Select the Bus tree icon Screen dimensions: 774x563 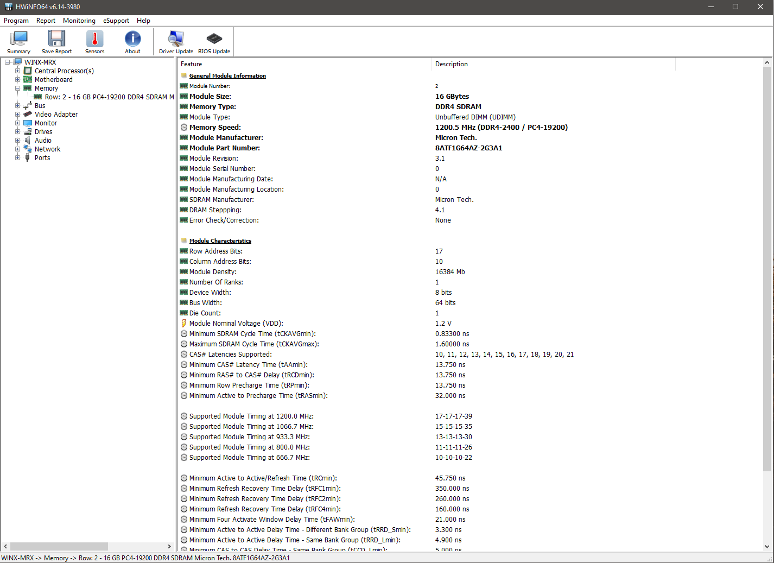click(x=28, y=105)
